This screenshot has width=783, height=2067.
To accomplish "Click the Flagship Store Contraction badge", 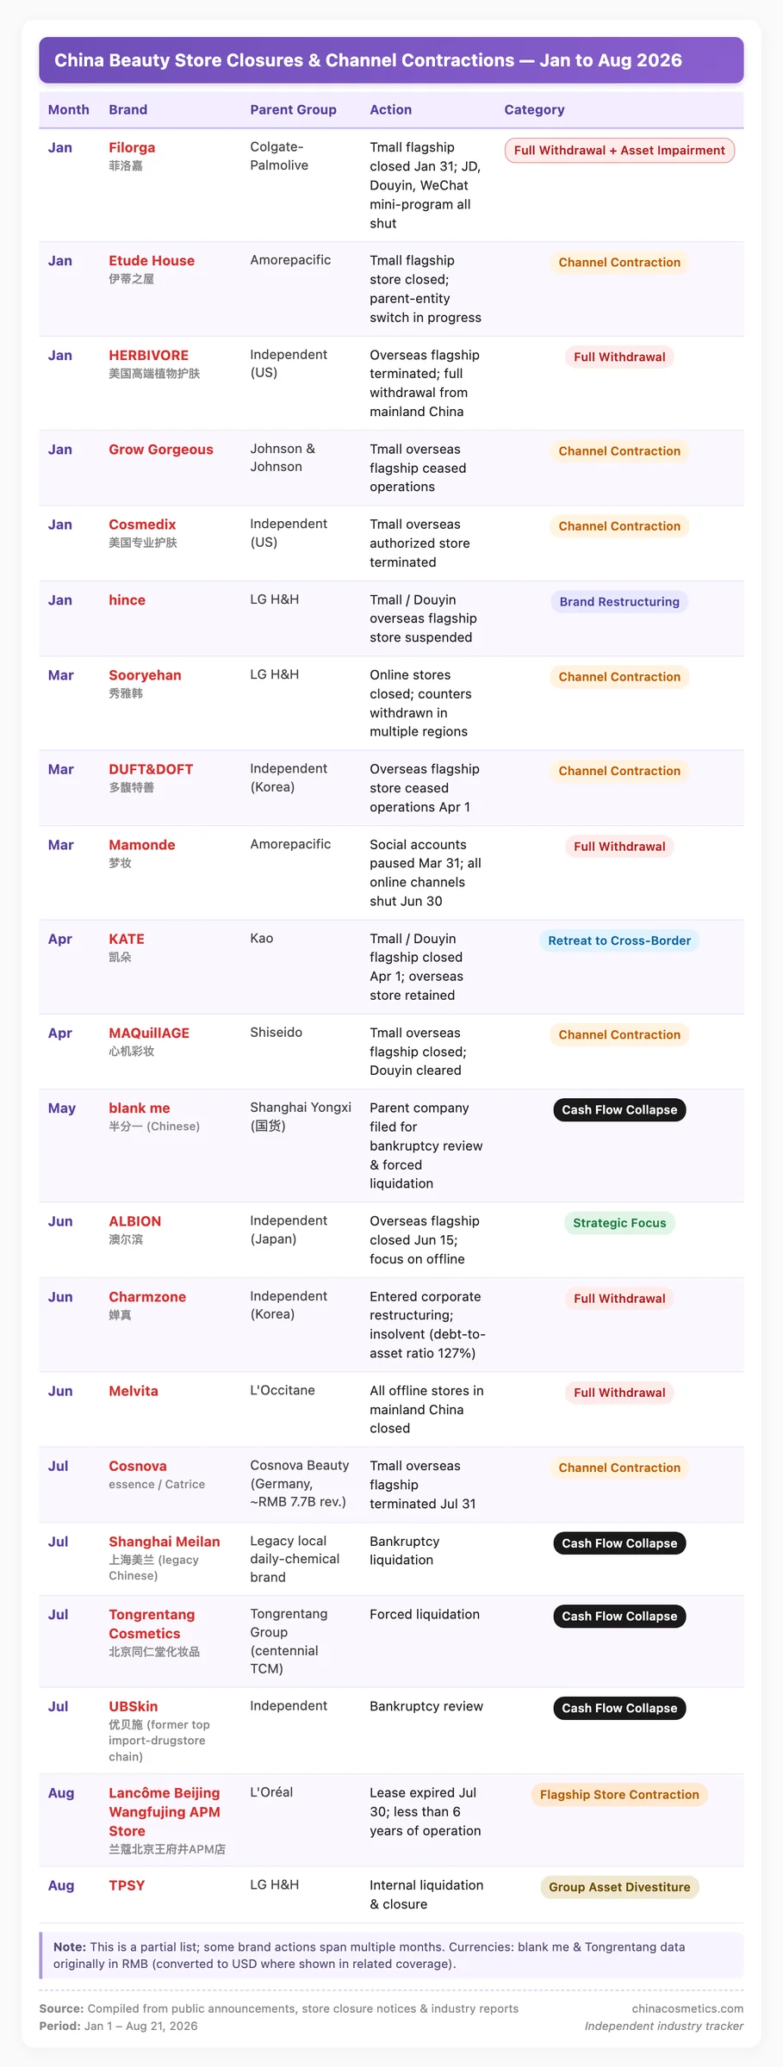I will pyautogui.click(x=619, y=1795).
